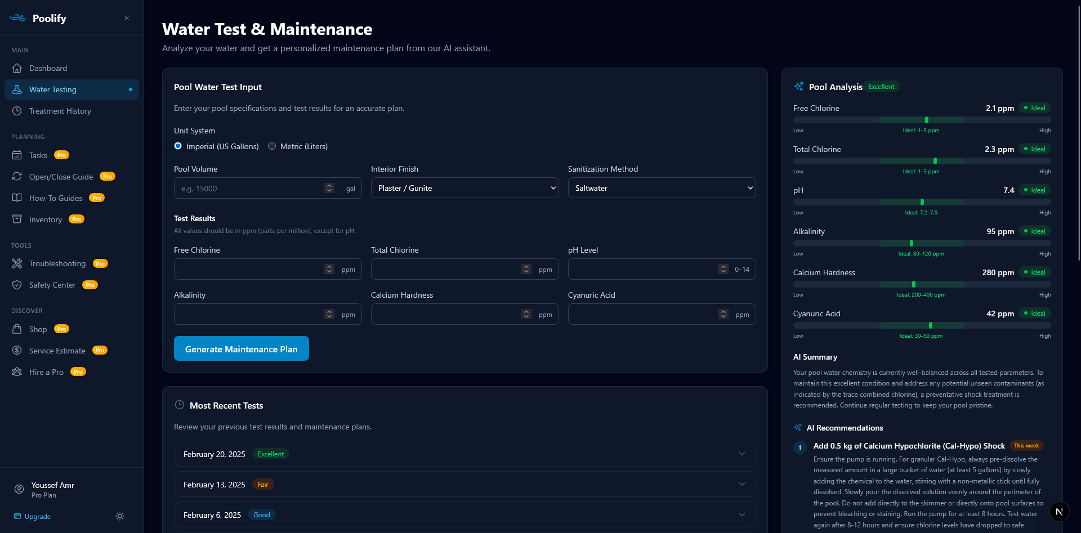Open the Dashboard from the sidebar
The height and width of the screenshot is (533, 1081).
47,68
